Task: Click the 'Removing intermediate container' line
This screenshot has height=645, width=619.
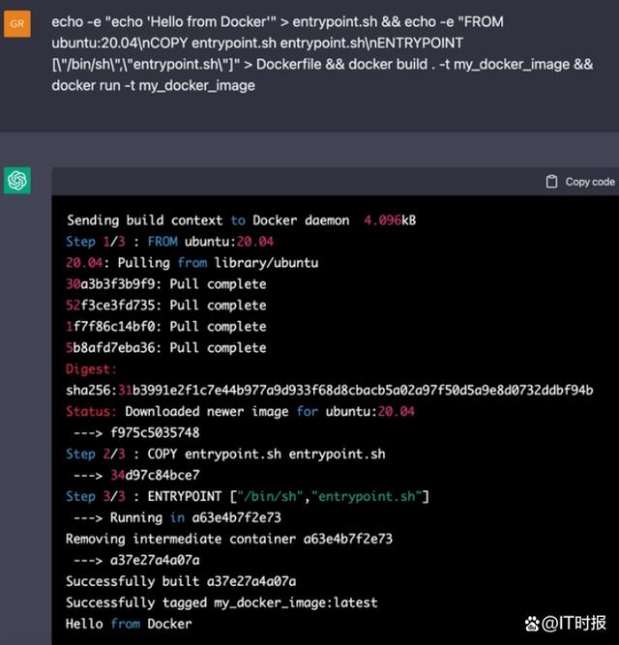Action: 229,539
